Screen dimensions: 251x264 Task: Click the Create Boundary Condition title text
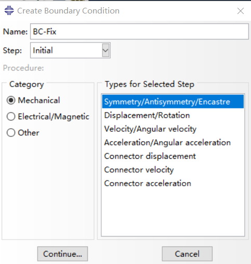[x=68, y=11]
